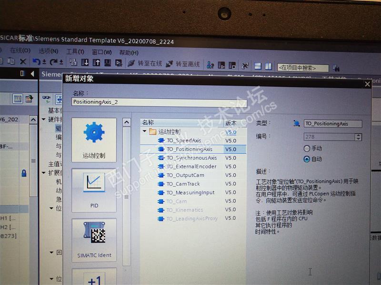This screenshot has height=285, width=381.
Task: Click the Start runtime icon on toolbar
Action: (119, 63)
